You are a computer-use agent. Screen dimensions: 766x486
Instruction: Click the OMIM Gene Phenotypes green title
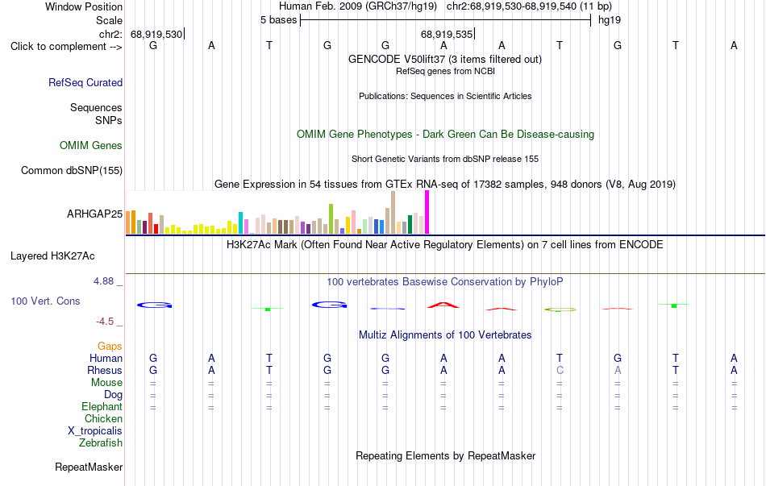(x=445, y=135)
